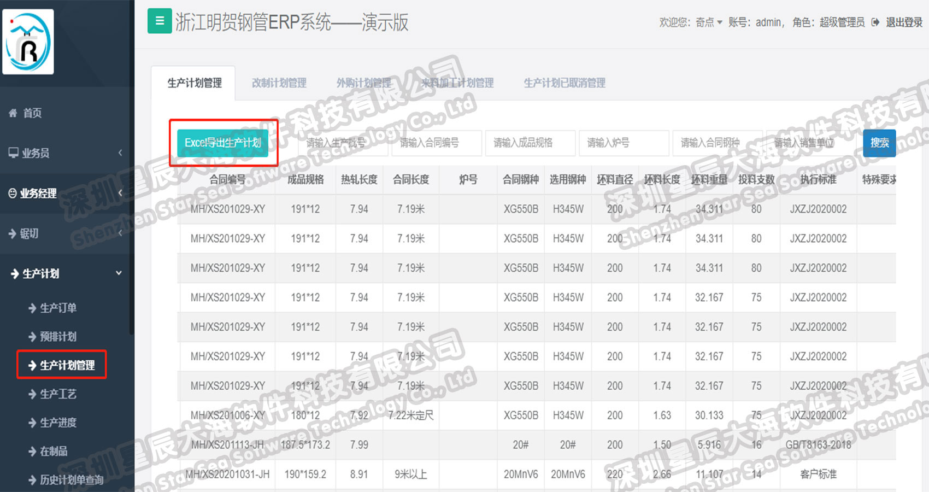
Task: Focus the 请输入炉号 input field
Action: click(x=624, y=143)
